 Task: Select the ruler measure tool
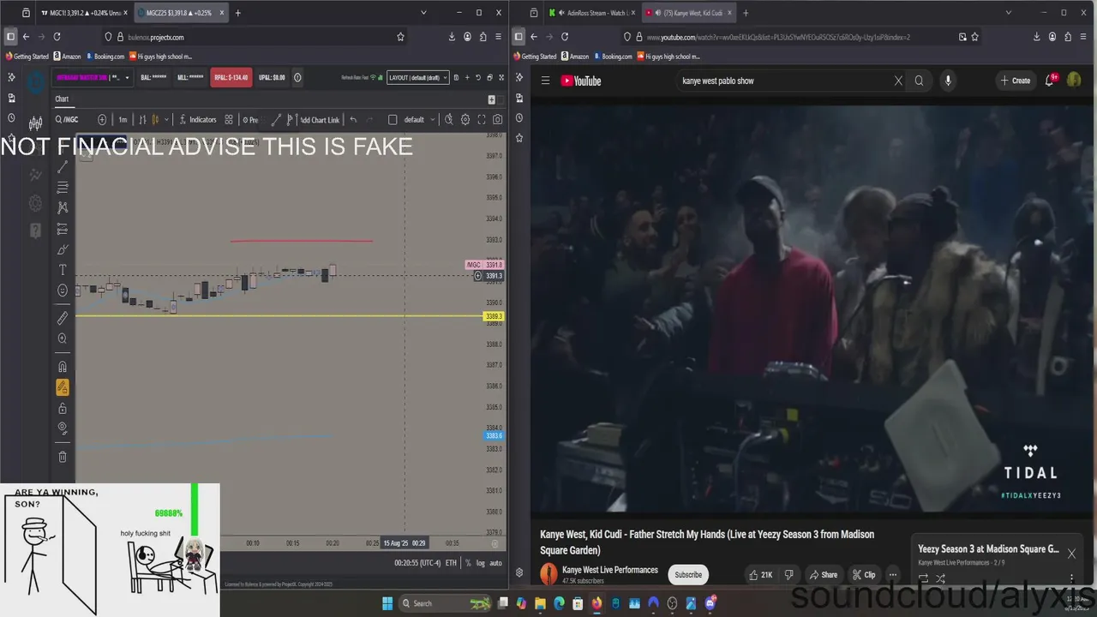tap(63, 318)
